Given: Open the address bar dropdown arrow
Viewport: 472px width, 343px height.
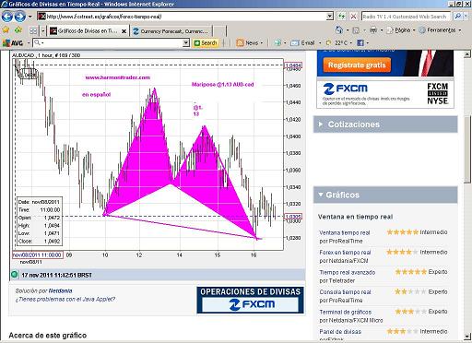Looking at the screenshot, I should [330, 17].
